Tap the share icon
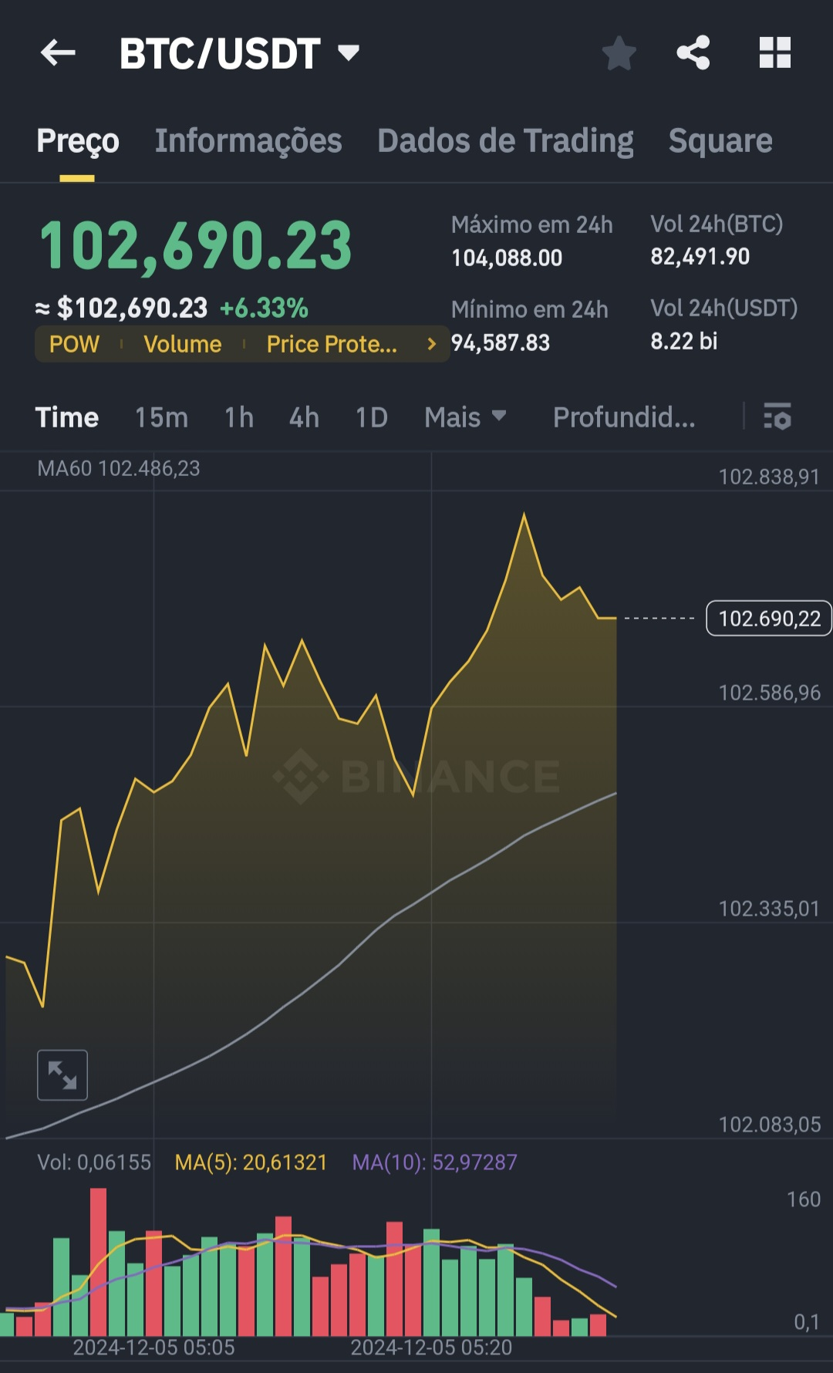This screenshot has height=1373, width=833. pos(693,53)
